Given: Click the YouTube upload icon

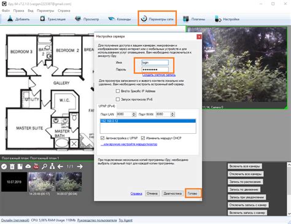Looking at the screenshot, I should click(36, 166).
